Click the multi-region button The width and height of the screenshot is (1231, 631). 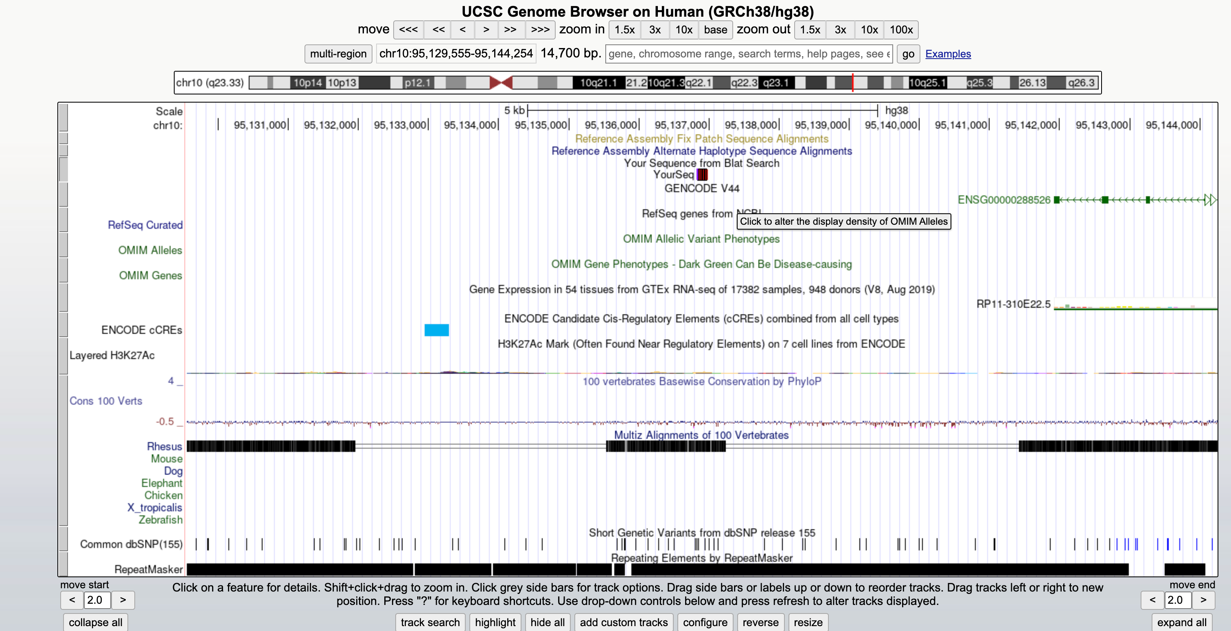point(338,54)
